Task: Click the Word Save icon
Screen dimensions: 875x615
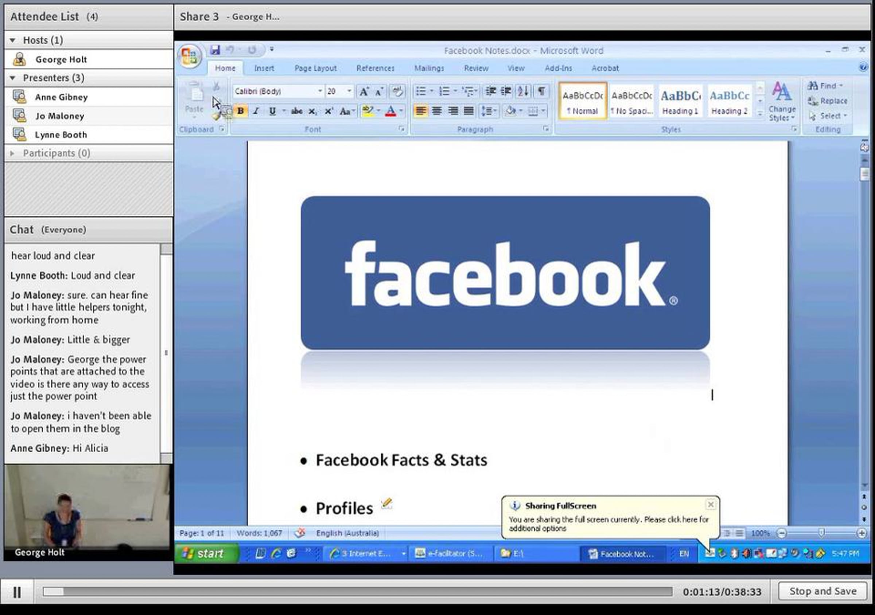Action: click(x=215, y=50)
